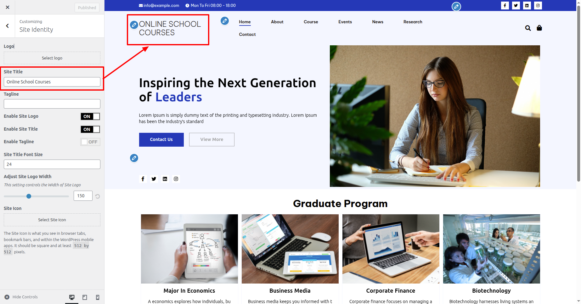
Task: Click the edit pencil next to site title
Action: [x=134, y=25]
